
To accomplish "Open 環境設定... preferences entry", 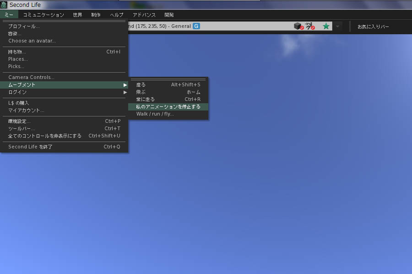I will 64,121.
